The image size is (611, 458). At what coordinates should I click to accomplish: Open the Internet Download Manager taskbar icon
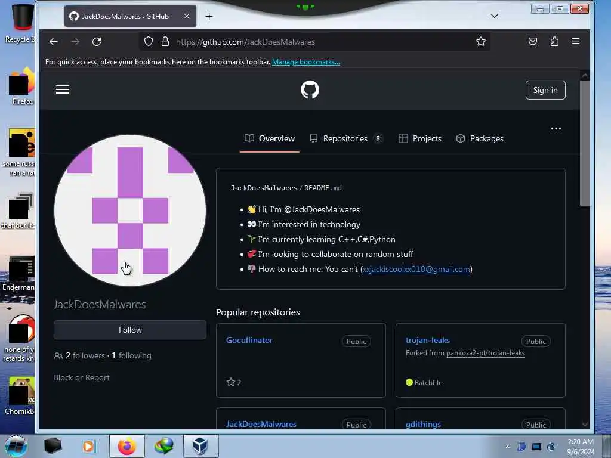163,446
